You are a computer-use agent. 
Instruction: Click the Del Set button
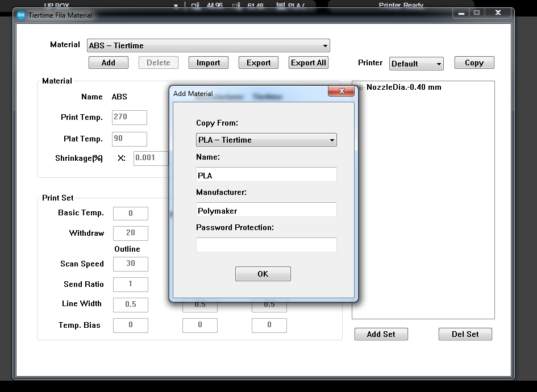pos(465,334)
